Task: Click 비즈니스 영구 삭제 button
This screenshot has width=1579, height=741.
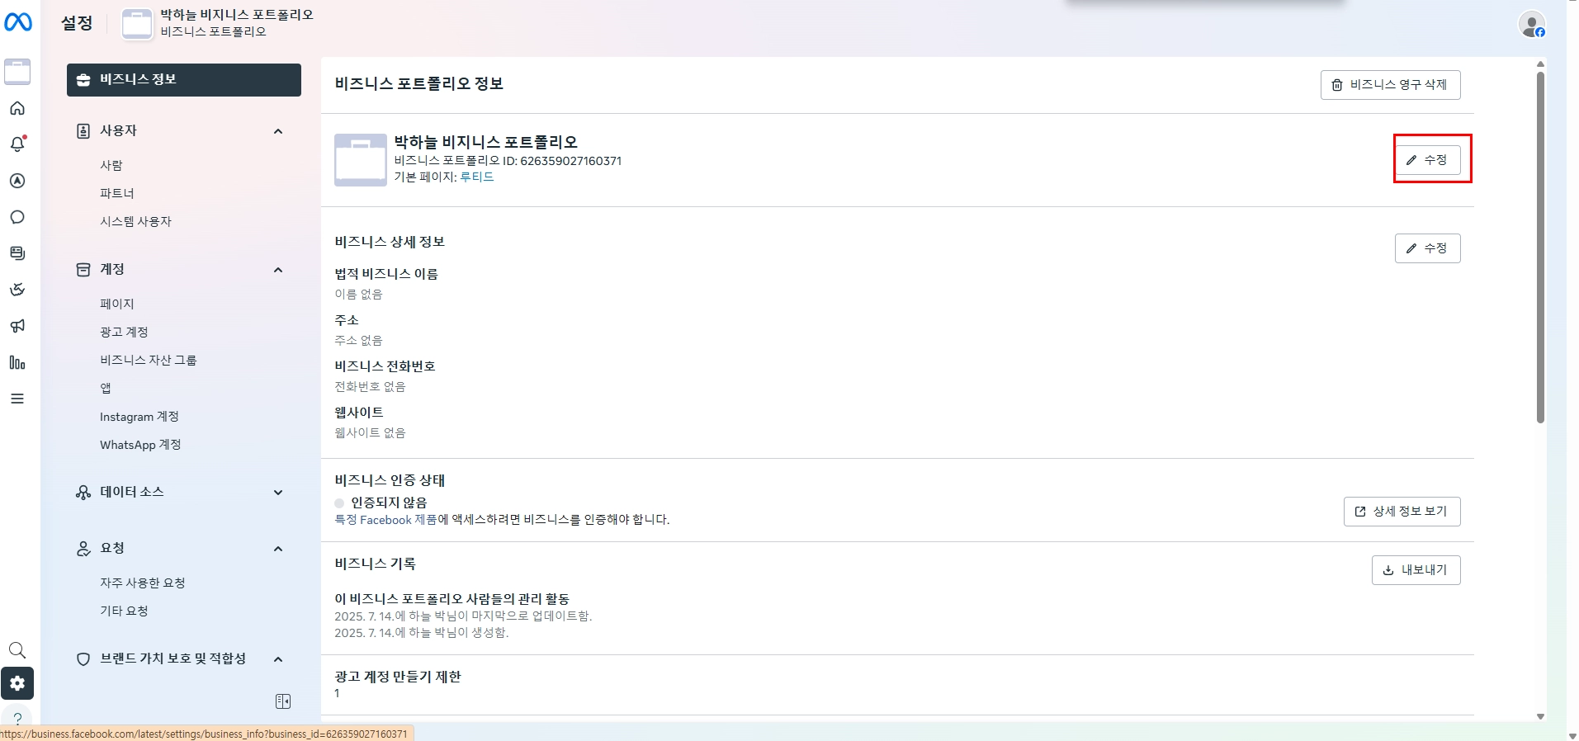Action: click(1390, 85)
